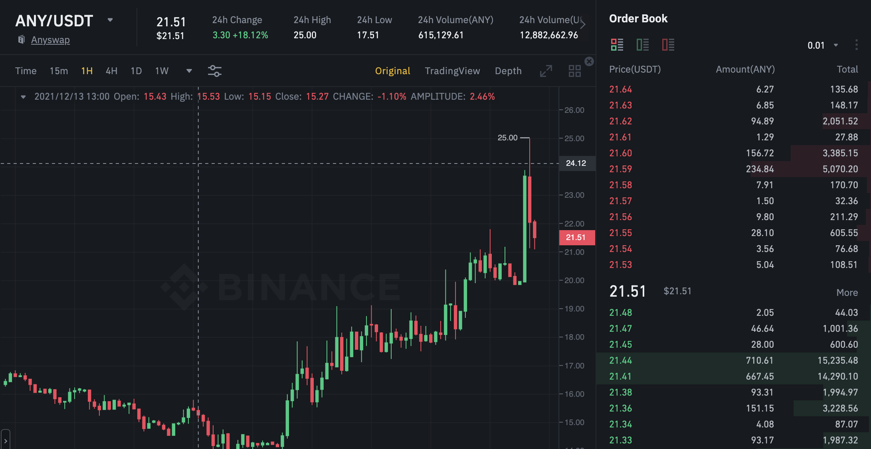This screenshot has height=449, width=871.
Task: Click the 24h Change value +18.12%
Action: 250,35
